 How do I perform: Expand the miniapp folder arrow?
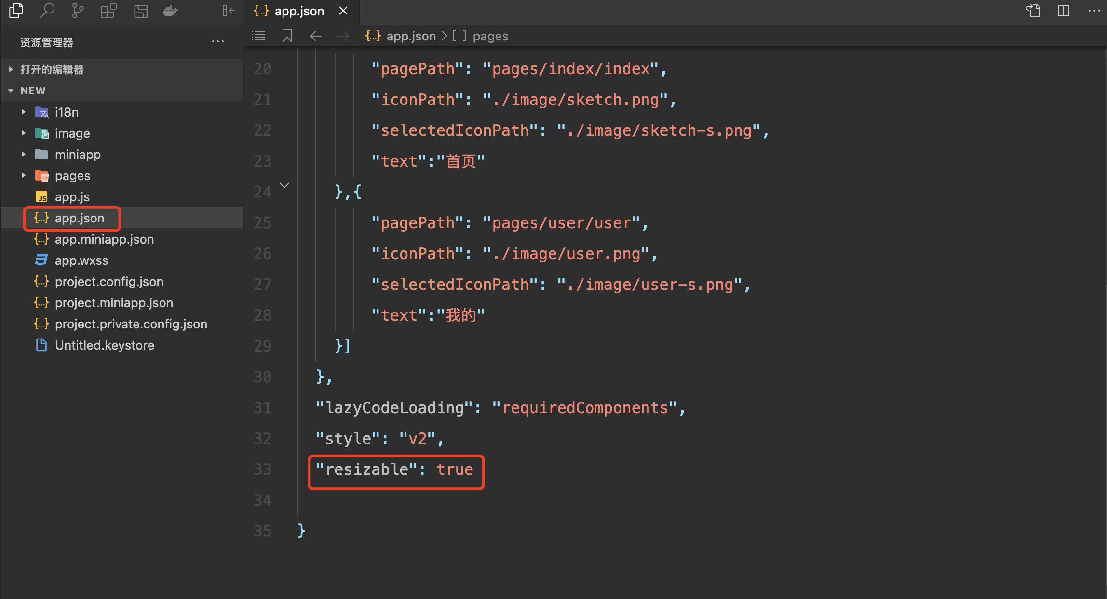[23, 154]
